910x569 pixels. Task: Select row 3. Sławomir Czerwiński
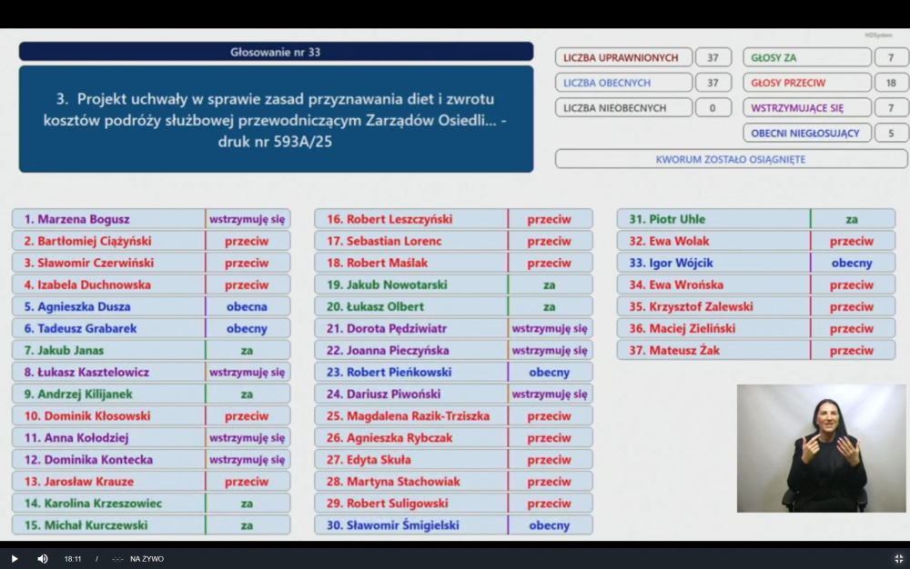pos(151,263)
